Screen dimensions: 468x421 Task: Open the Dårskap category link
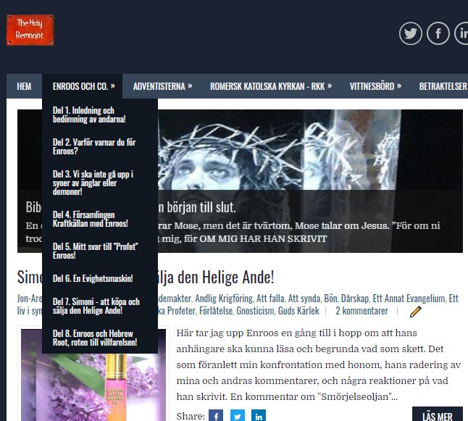pyautogui.click(x=355, y=299)
